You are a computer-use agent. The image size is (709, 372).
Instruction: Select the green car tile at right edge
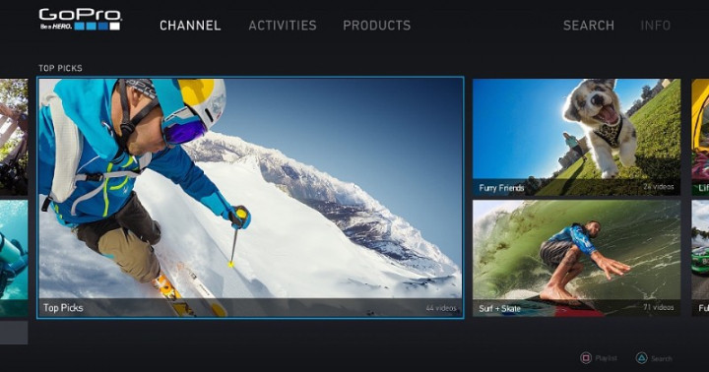pos(700,258)
